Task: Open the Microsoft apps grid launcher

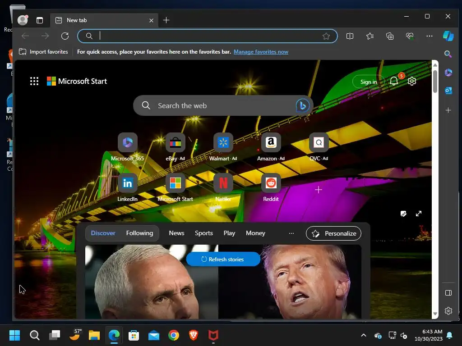Action: tap(34, 81)
